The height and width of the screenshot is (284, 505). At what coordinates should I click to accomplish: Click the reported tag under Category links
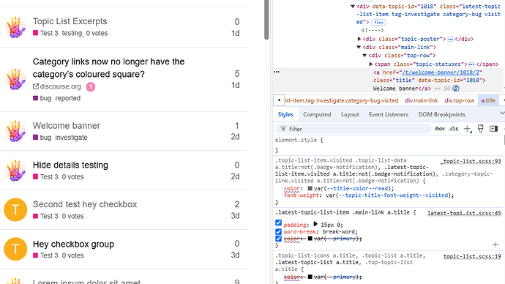tap(67, 98)
